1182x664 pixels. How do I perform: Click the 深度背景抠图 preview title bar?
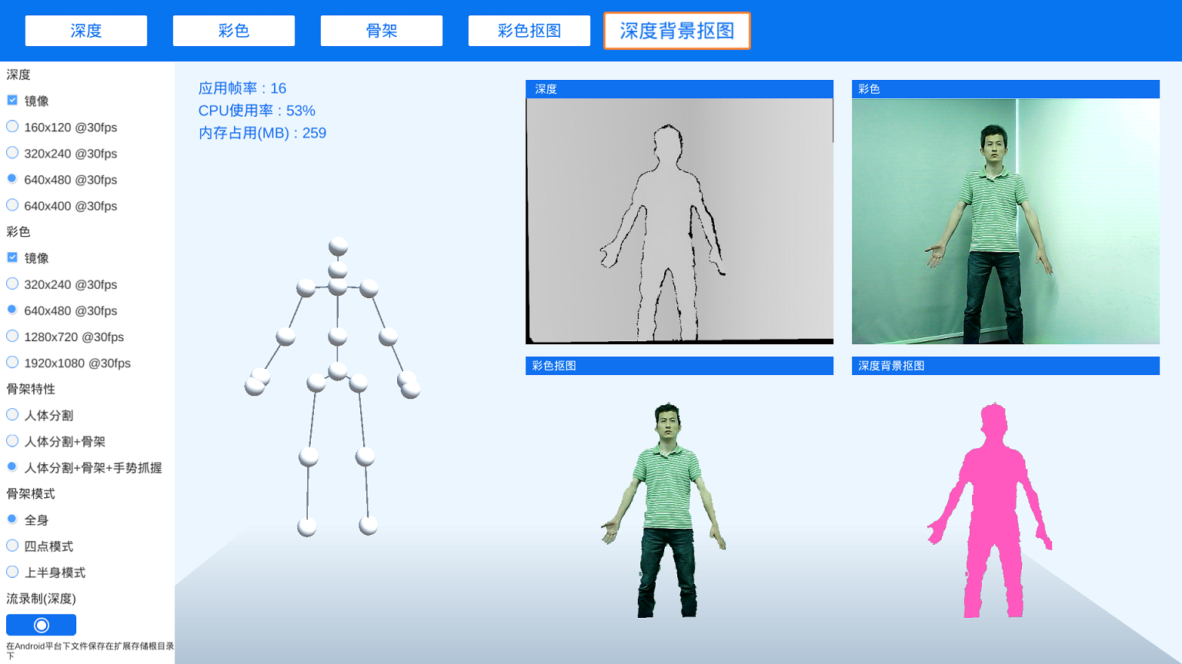click(x=1006, y=366)
